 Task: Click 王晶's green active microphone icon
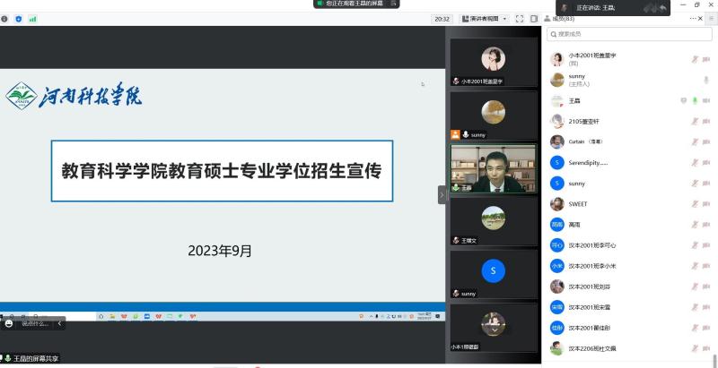point(695,101)
